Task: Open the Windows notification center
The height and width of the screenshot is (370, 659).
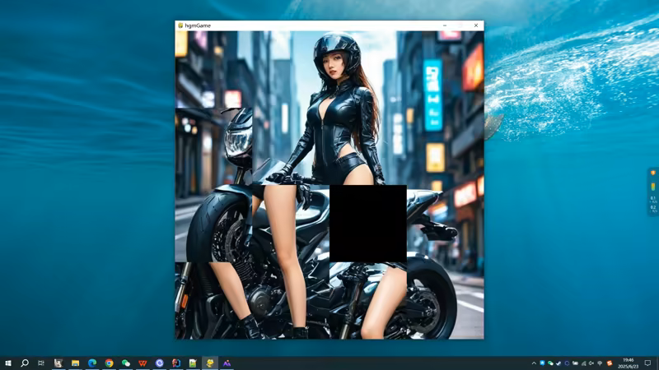Action: pyautogui.click(x=648, y=363)
